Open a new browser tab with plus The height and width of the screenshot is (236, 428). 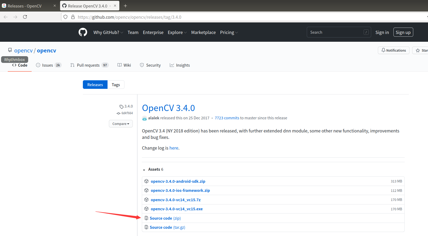[x=125, y=6]
